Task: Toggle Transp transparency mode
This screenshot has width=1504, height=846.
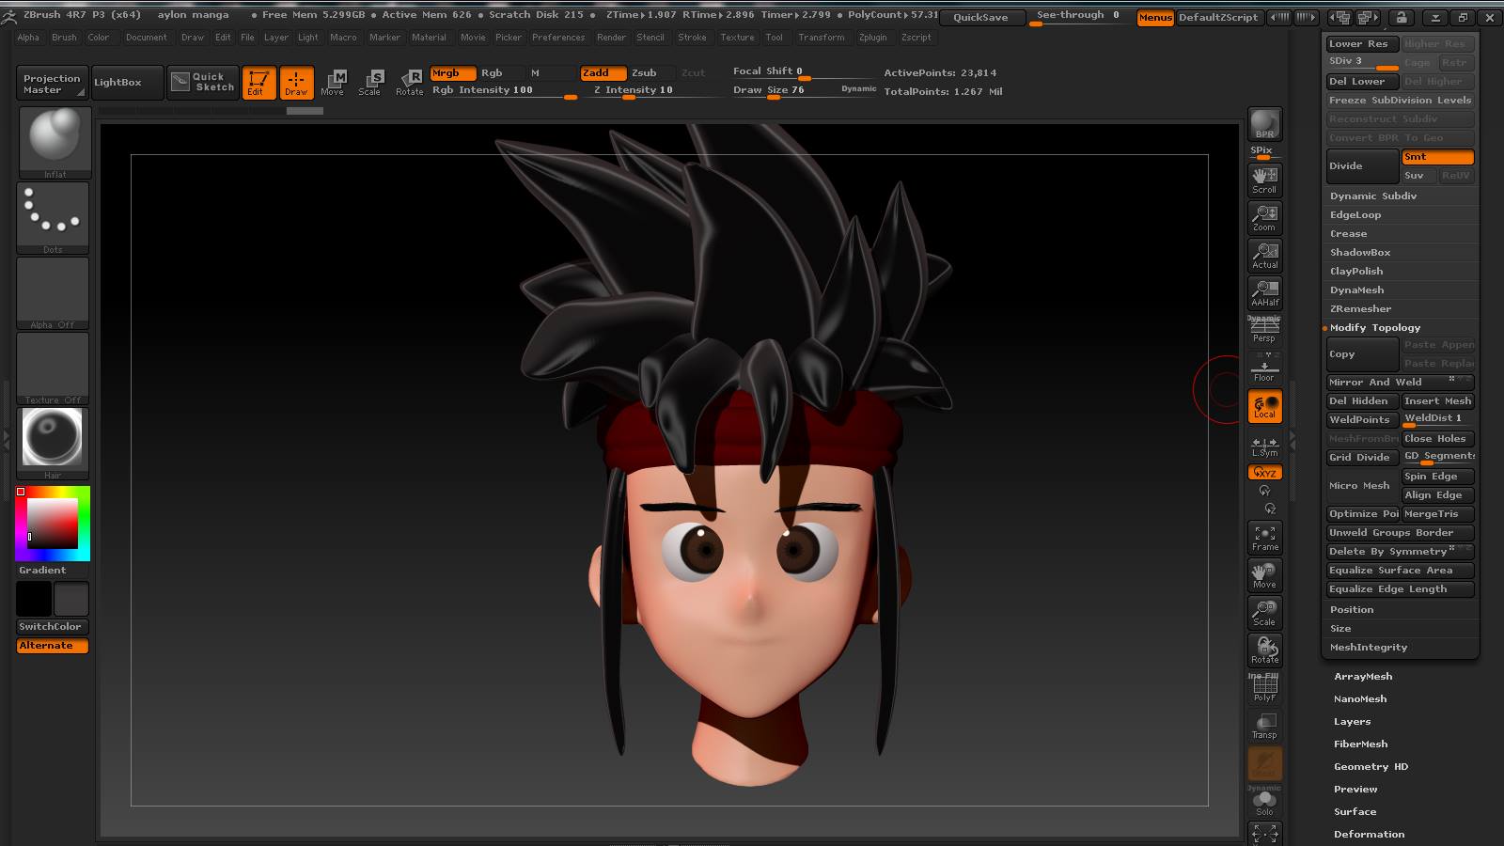Action: tap(1264, 726)
